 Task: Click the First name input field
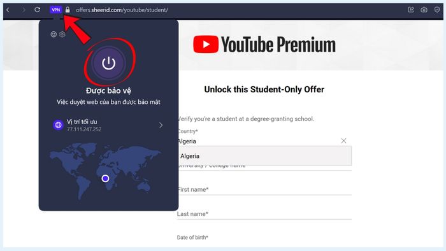coord(264,190)
